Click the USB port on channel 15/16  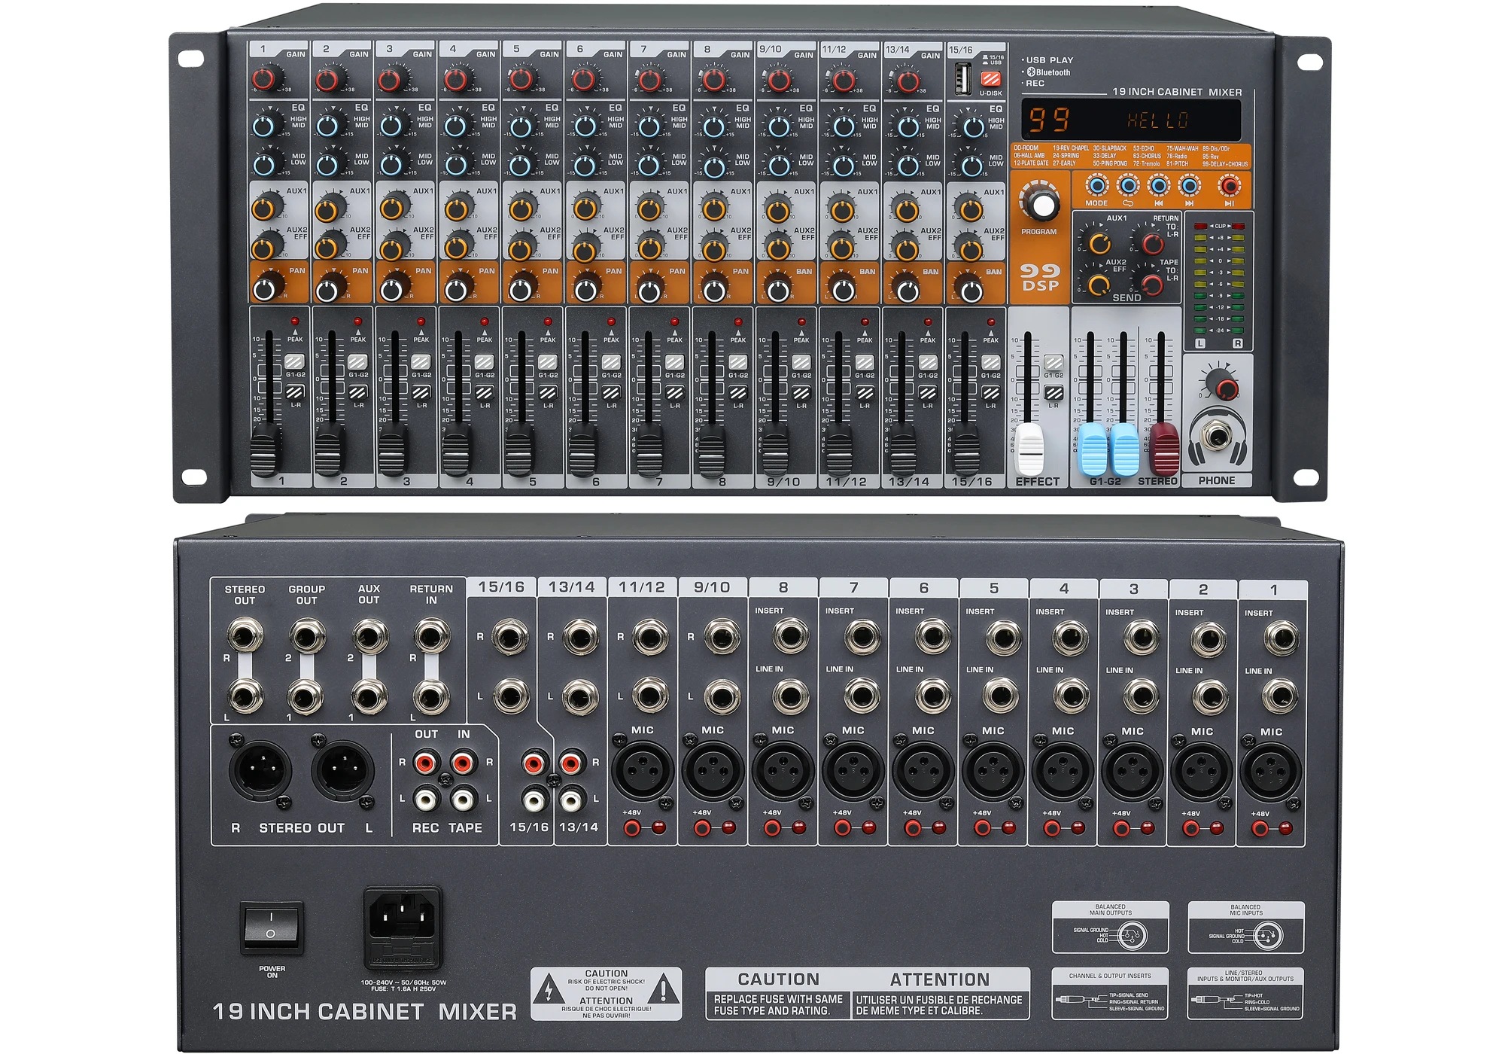tap(962, 78)
